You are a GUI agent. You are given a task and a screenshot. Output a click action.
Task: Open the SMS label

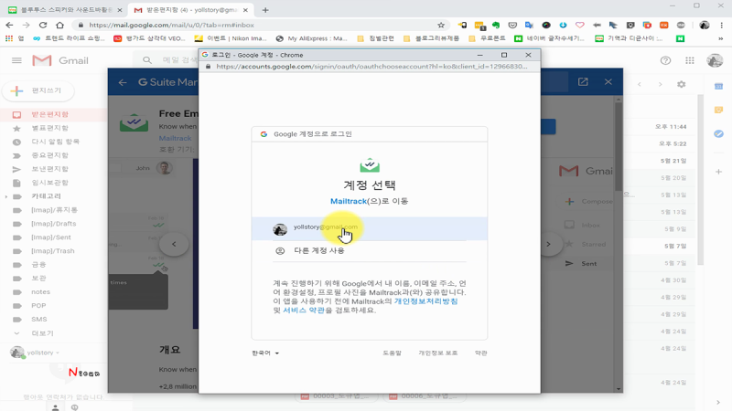[38, 319]
